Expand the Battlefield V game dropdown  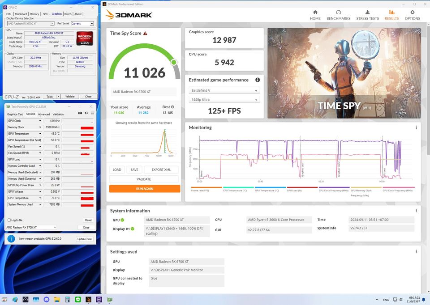click(x=224, y=91)
